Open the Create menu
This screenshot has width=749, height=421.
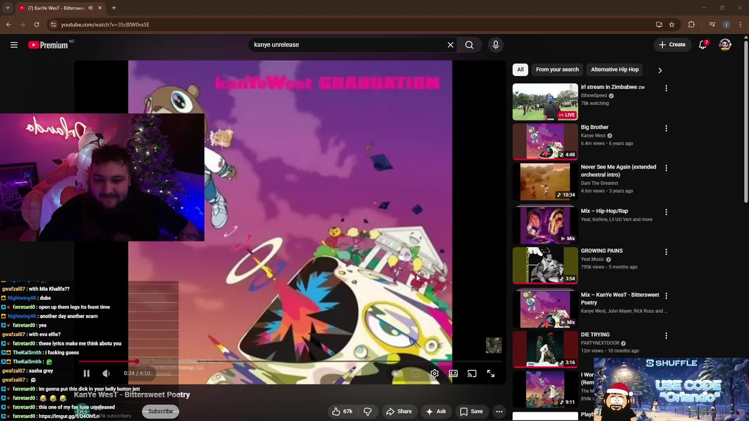pyautogui.click(x=672, y=44)
